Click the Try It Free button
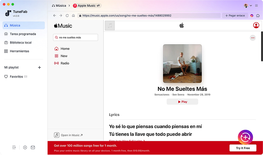Viewport: 263px width, 155px height. pos(243,148)
